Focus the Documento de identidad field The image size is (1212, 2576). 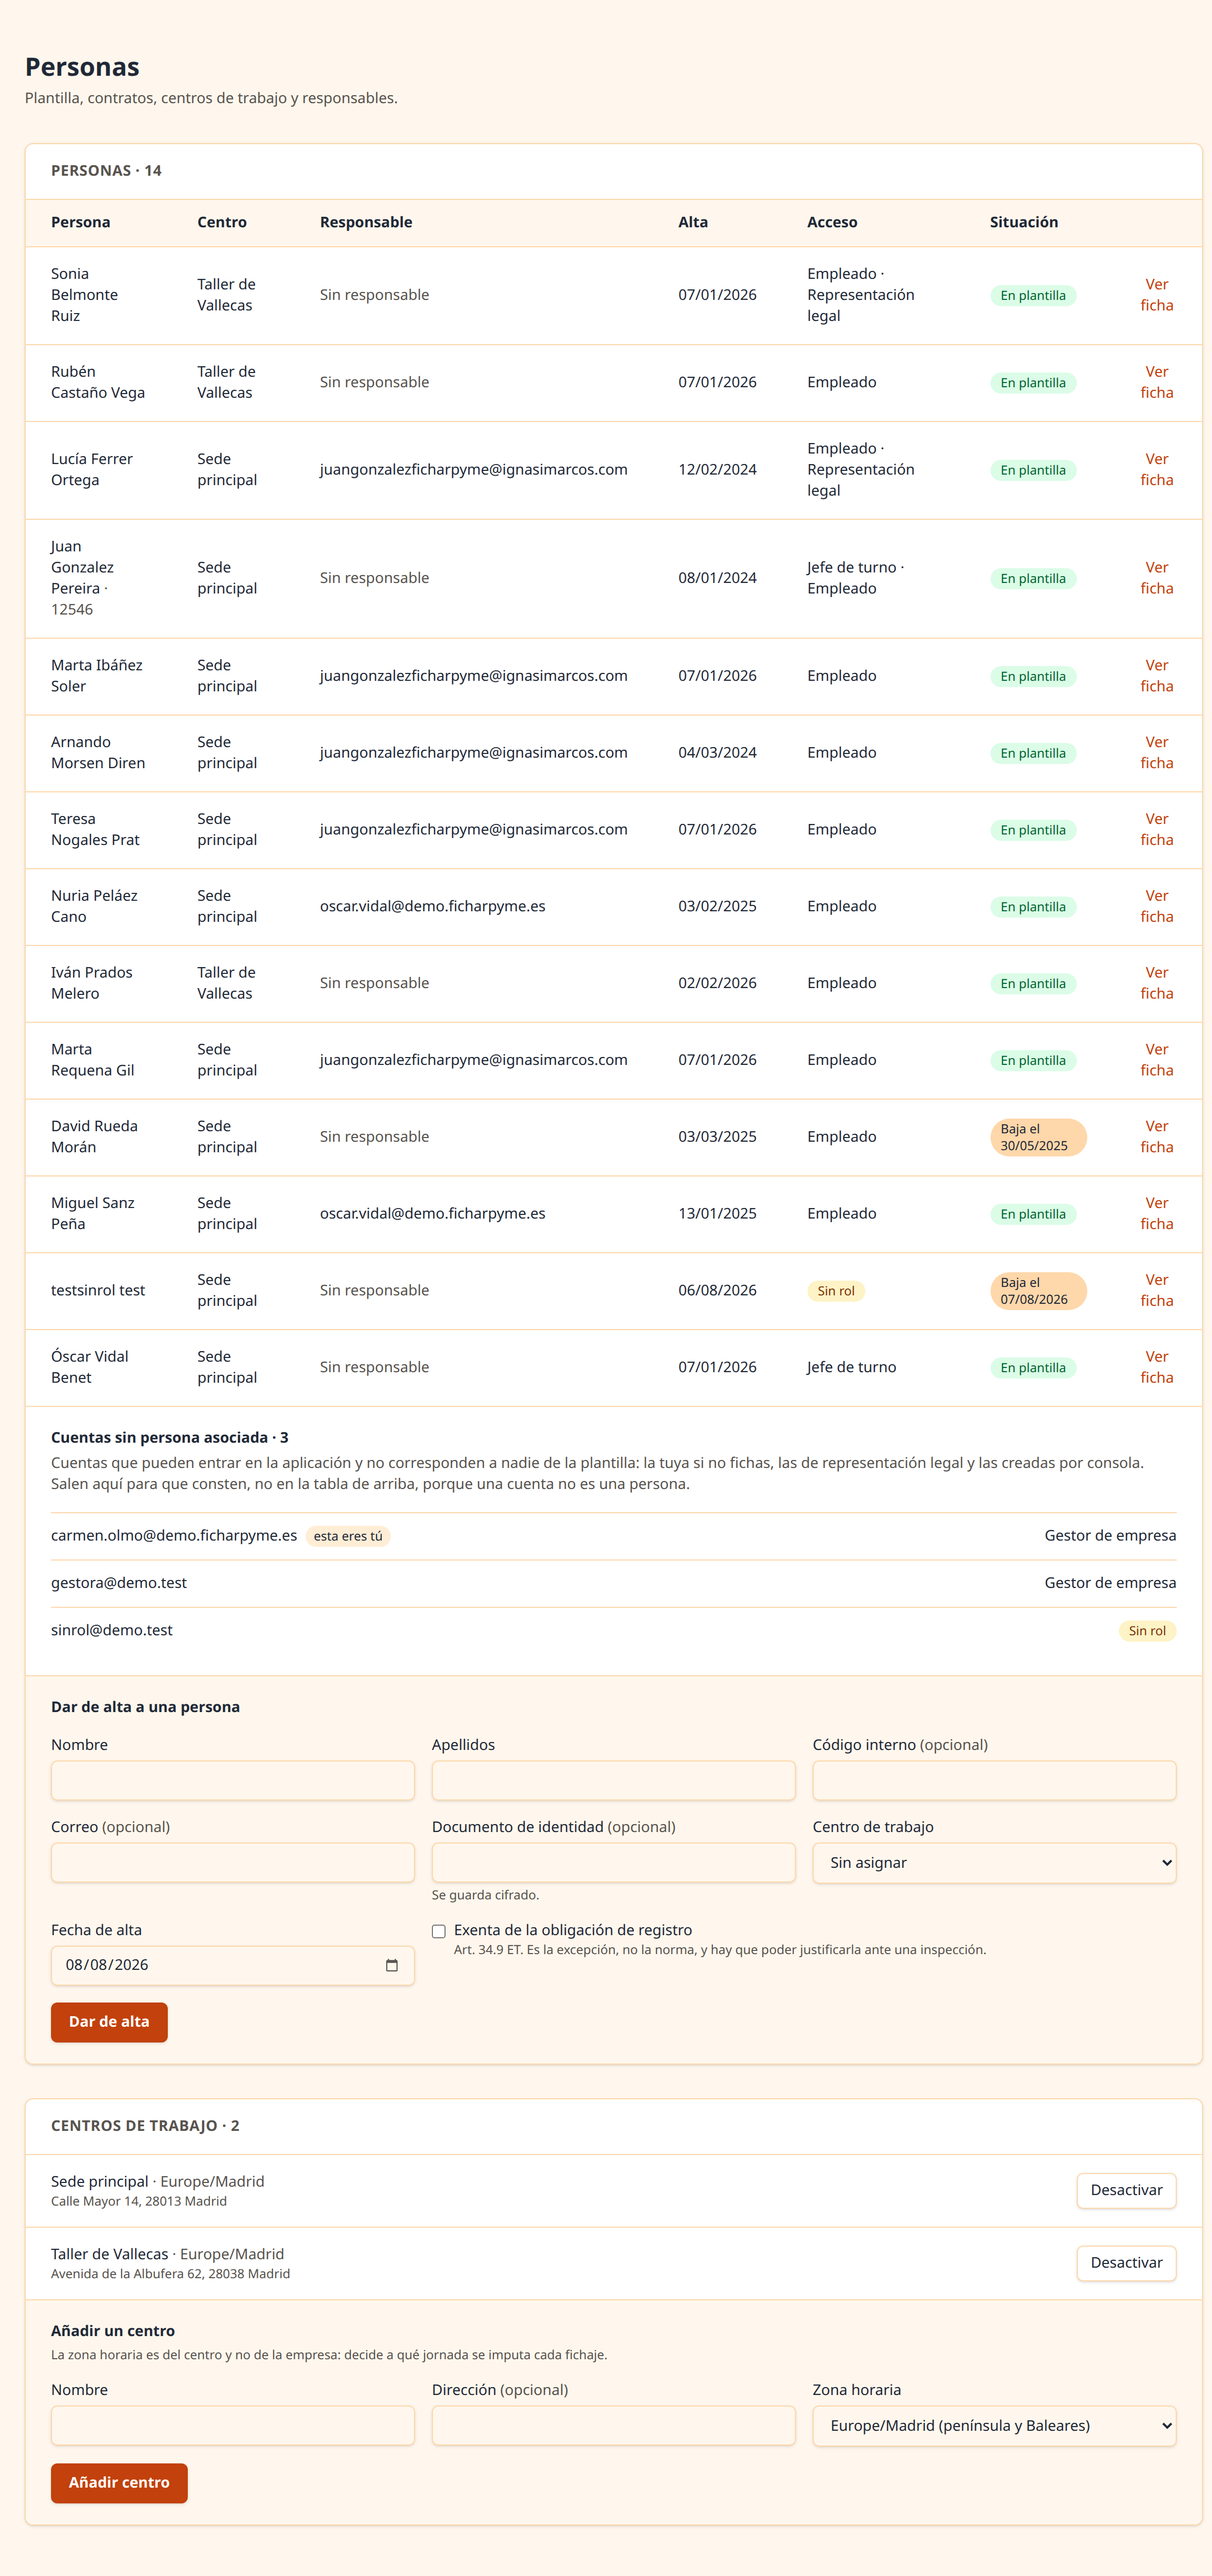(613, 1862)
